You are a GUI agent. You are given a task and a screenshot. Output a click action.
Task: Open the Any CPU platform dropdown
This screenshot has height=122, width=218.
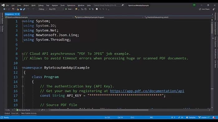pos(56,9)
